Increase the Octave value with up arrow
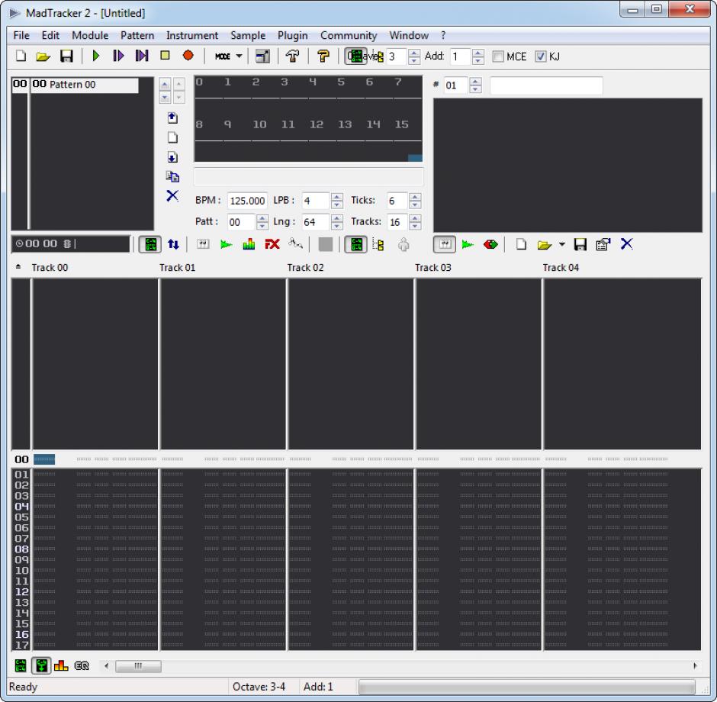 pyautogui.click(x=414, y=53)
